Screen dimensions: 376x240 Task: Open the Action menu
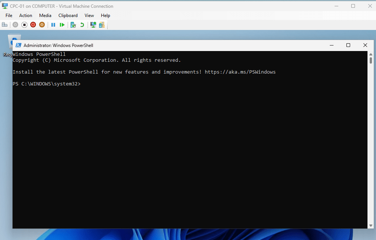coord(26,15)
